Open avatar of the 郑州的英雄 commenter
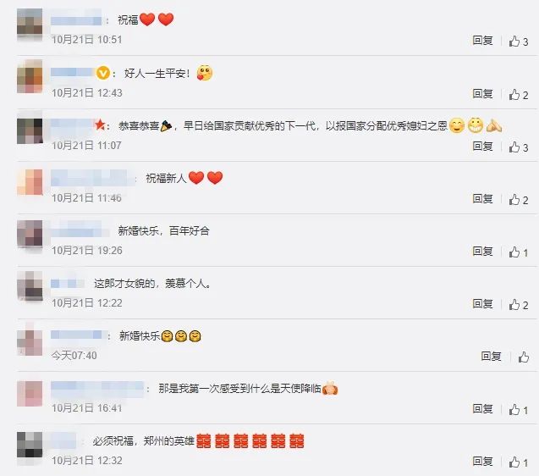Screen dimensions: 539x476 pyautogui.click(x=30, y=445)
